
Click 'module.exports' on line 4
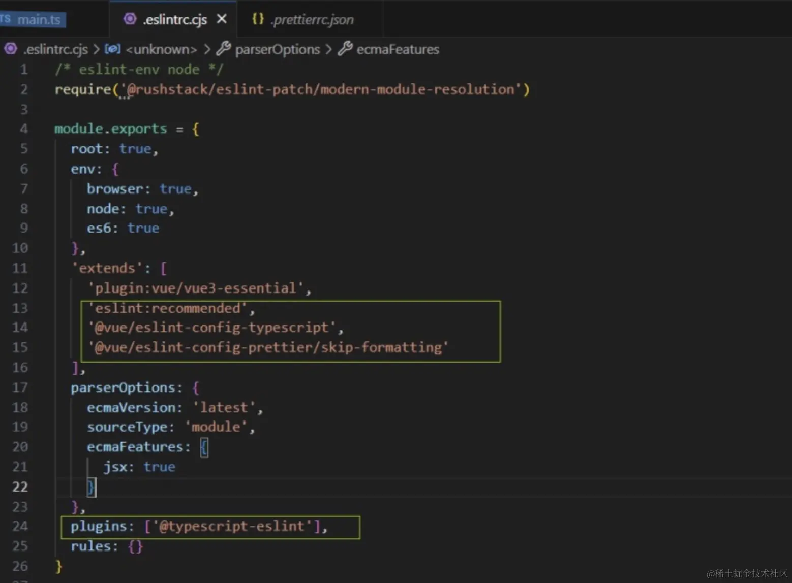click(x=110, y=129)
